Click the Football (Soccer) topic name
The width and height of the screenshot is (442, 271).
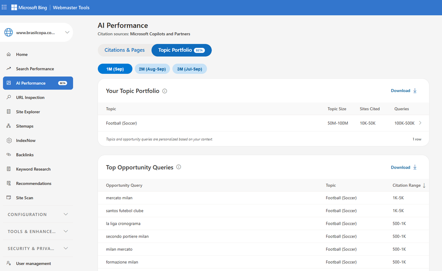coord(121,123)
